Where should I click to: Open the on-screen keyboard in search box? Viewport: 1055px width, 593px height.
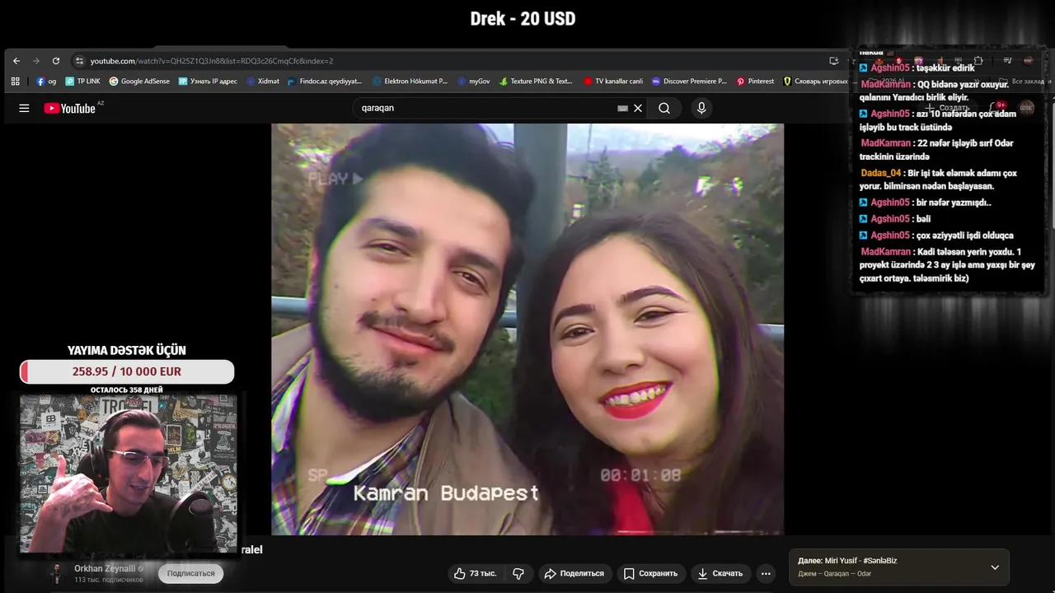tap(623, 108)
